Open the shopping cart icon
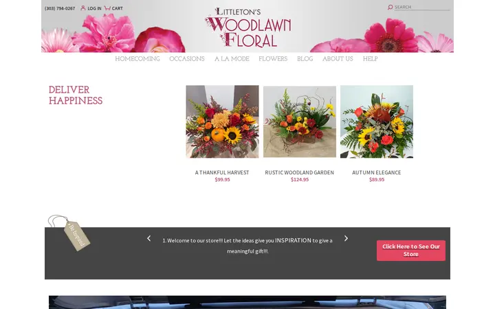495x309 pixels. [x=107, y=8]
